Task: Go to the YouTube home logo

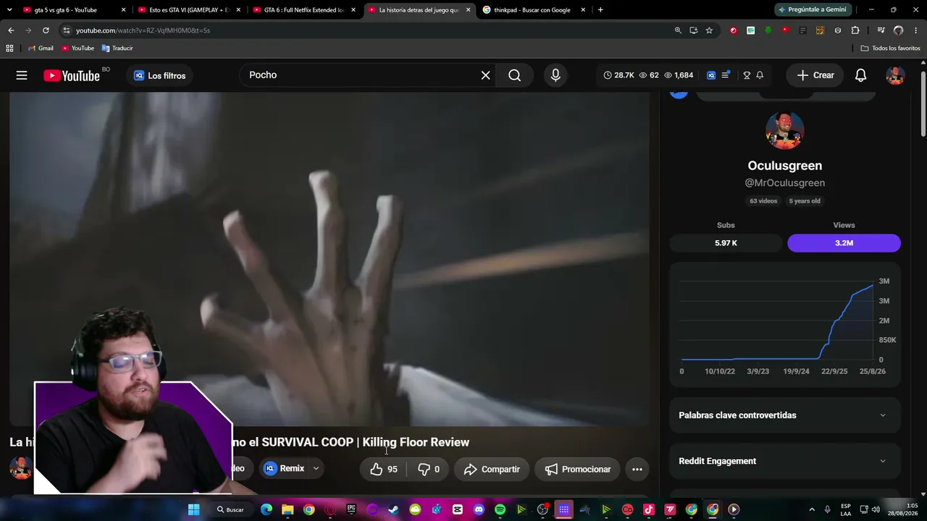Action: (x=72, y=75)
